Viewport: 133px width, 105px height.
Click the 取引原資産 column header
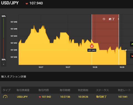23,90
